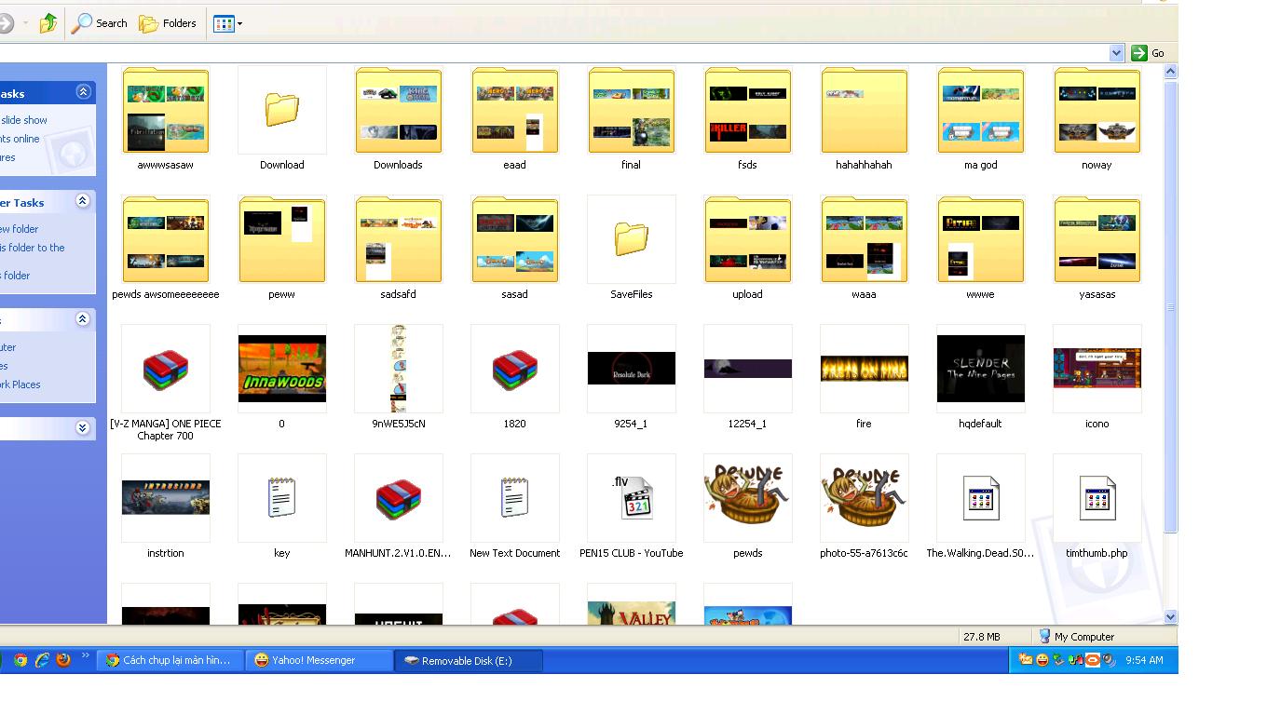Image resolution: width=1267 pixels, height=715 pixels.
Task: Select the MANHUNT.2.V1.0.EN archive
Action: [x=399, y=507]
